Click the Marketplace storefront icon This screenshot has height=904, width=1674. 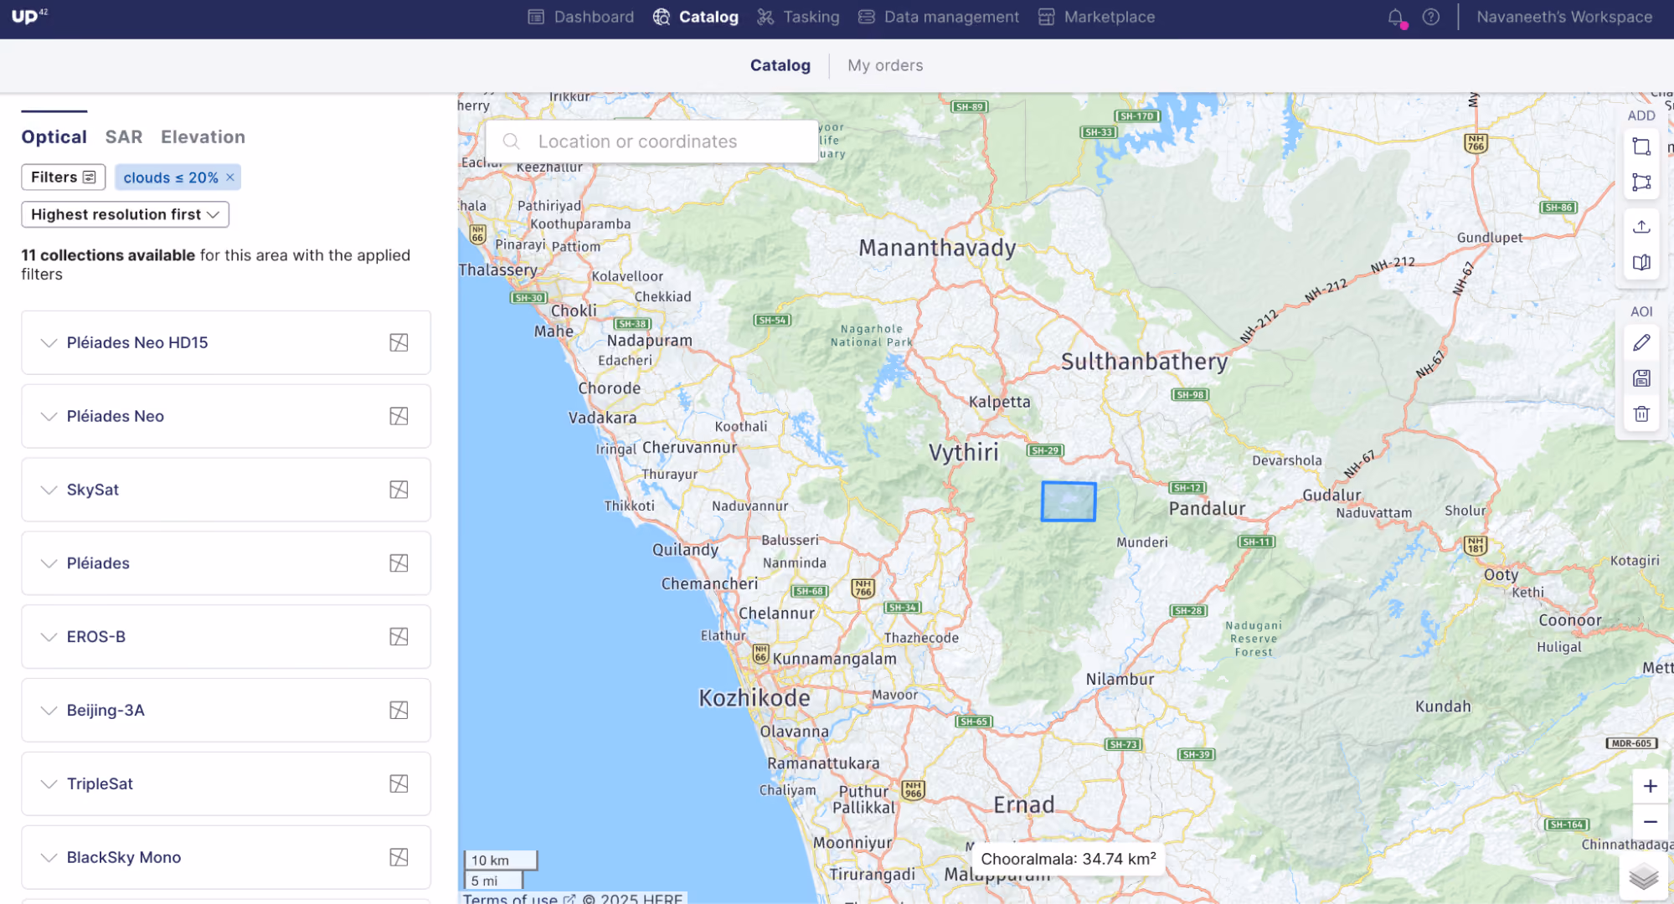click(1047, 17)
